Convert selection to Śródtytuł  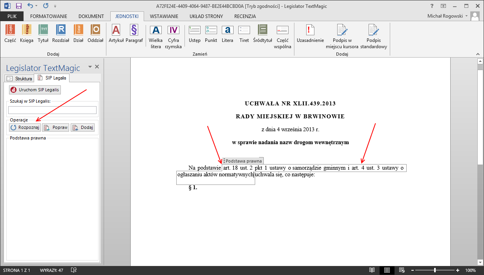[263, 33]
